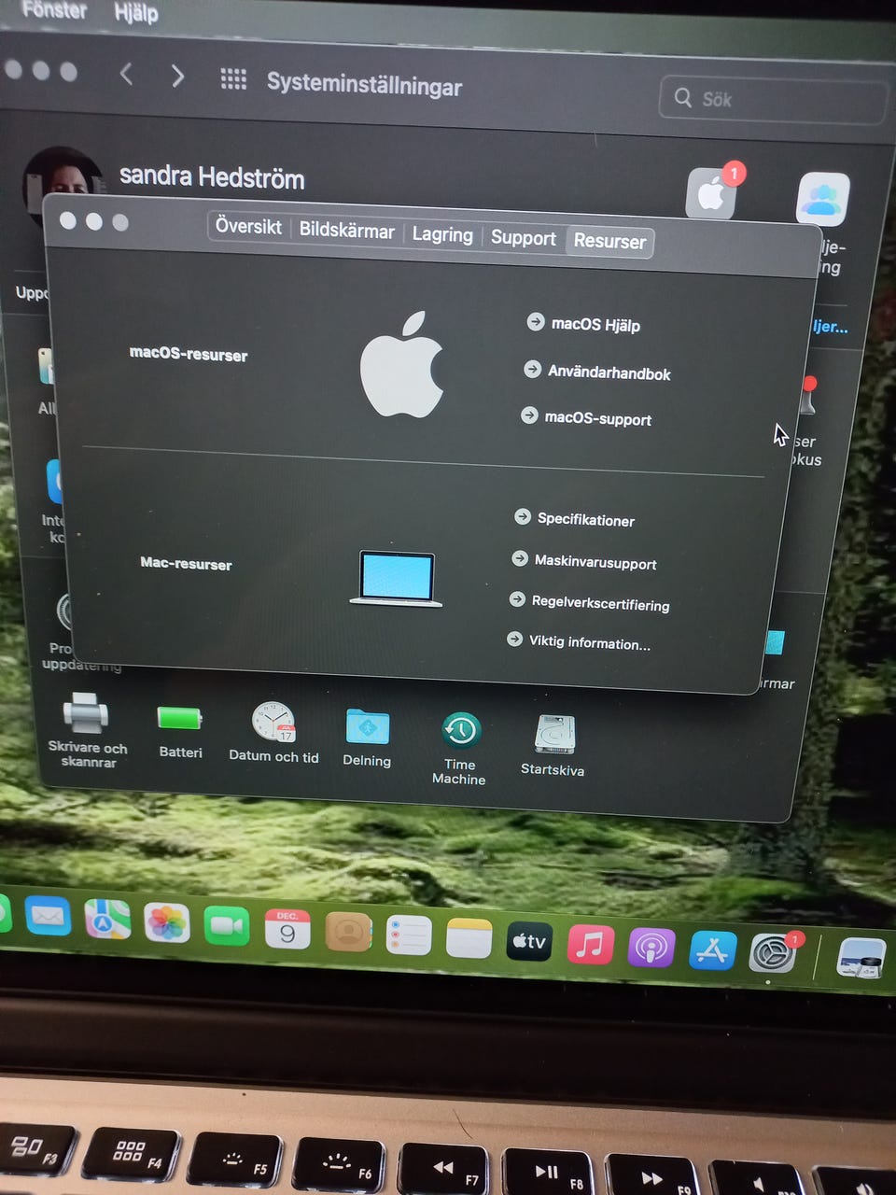Click the MacBook image in Mac-resurser
This screenshot has width=896, height=1195.
click(397, 579)
